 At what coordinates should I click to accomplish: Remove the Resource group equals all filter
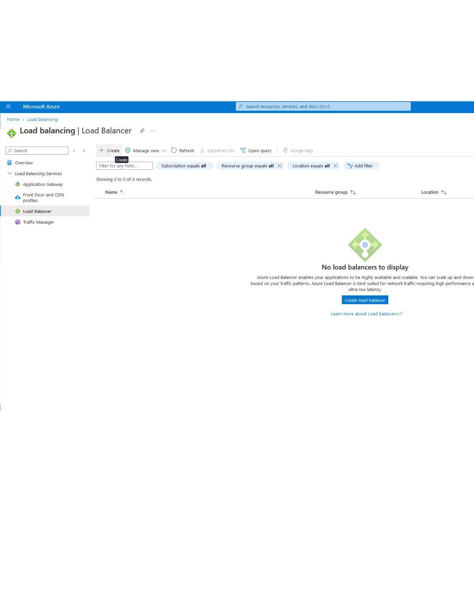[280, 166]
